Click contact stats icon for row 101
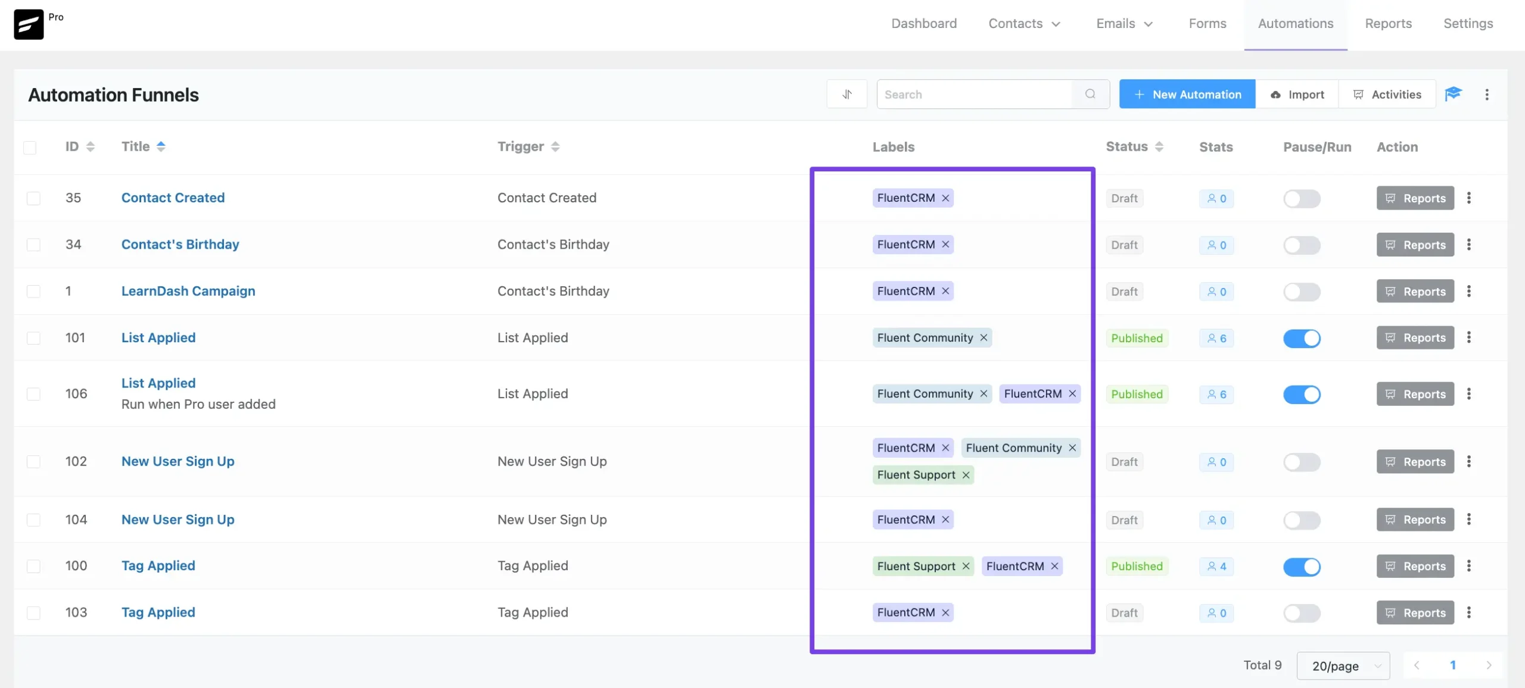Screen dimensions: 1525x688 pyautogui.click(x=1211, y=338)
